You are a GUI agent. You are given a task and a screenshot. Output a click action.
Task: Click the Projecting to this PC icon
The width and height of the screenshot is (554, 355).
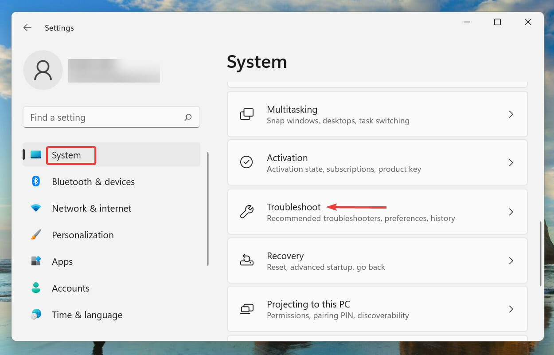[x=247, y=309]
